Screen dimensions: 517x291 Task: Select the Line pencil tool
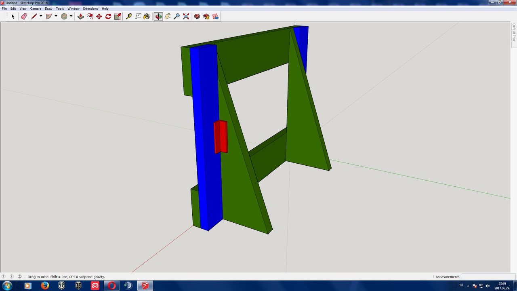pyautogui.click(x=34, y=17)
